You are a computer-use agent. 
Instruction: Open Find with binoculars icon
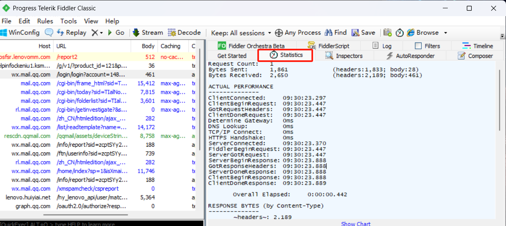pyautogui.click(x=336, y=33)
